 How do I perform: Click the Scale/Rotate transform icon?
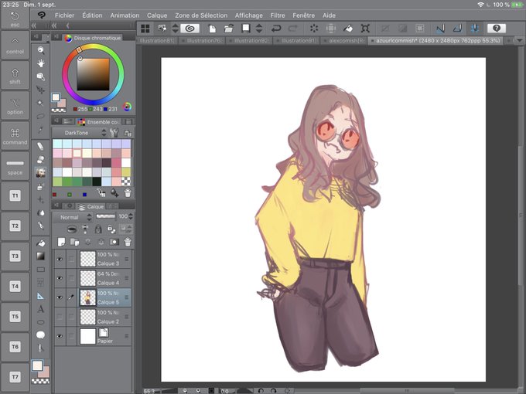365,29
